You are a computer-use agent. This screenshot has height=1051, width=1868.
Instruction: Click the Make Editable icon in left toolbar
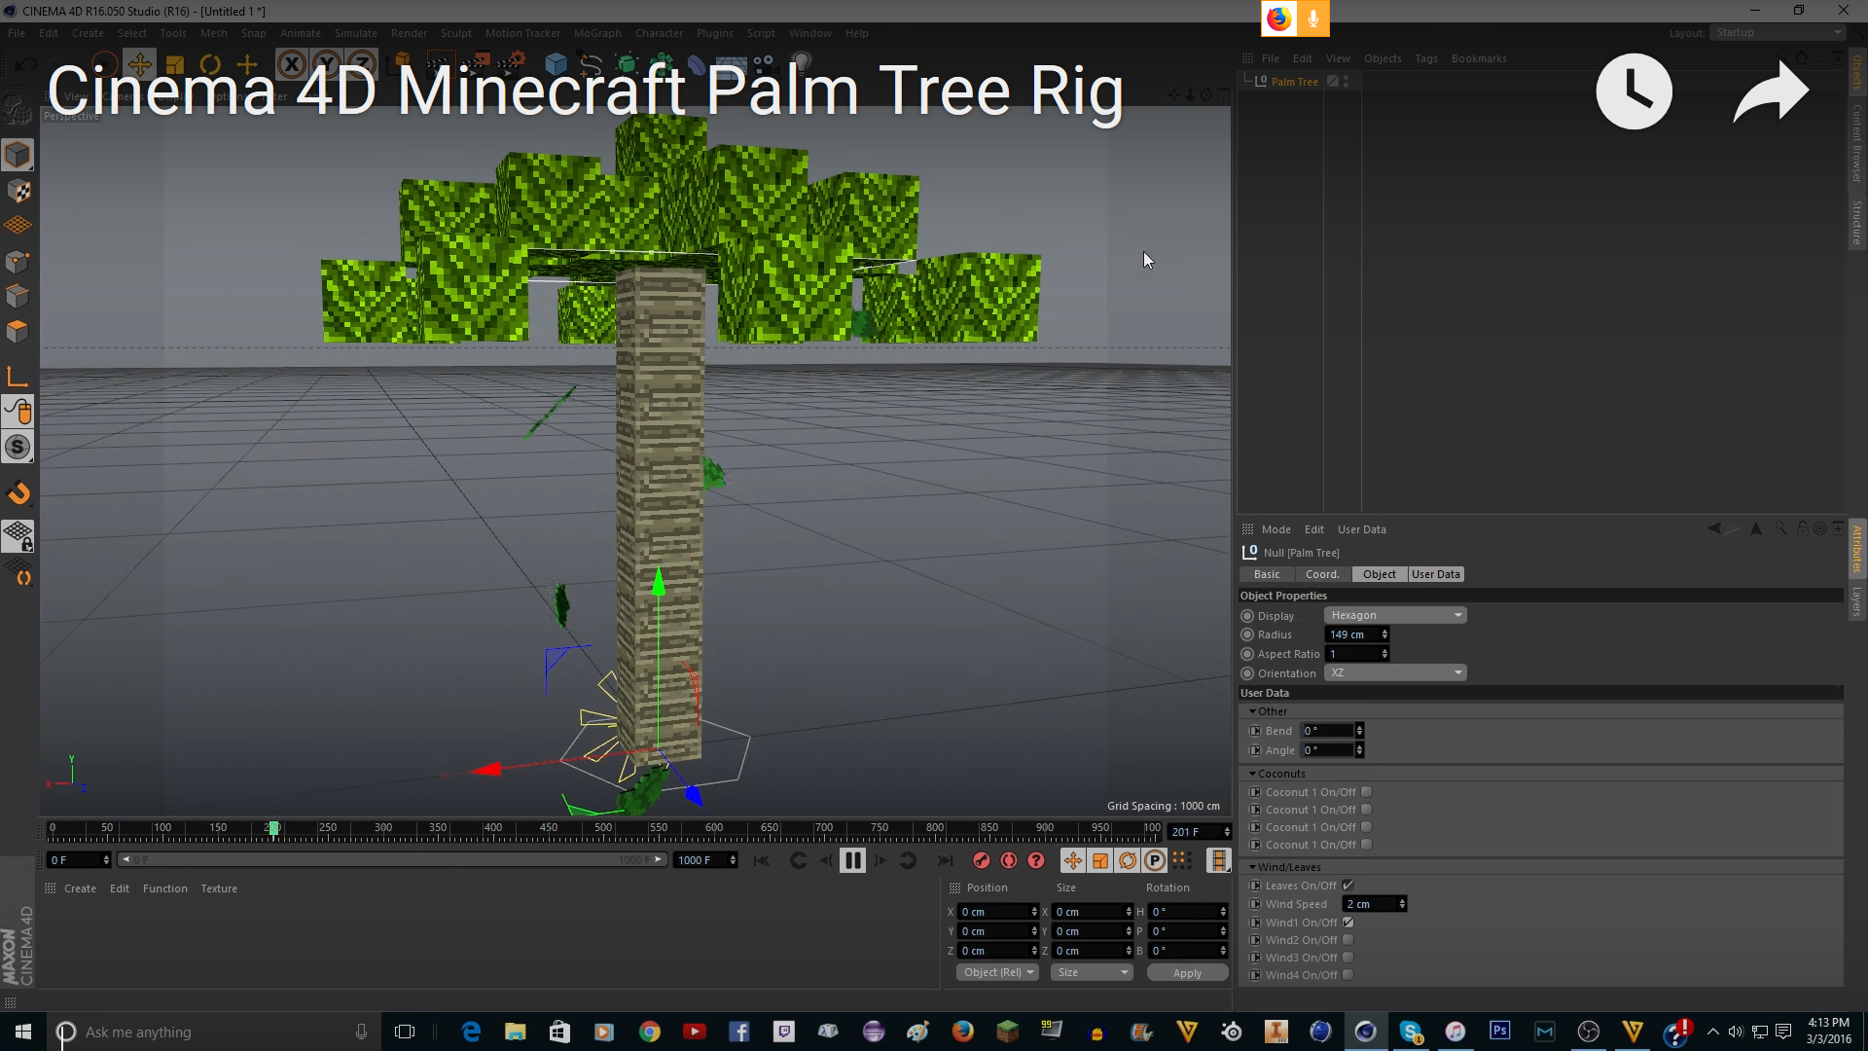point(18,112)
